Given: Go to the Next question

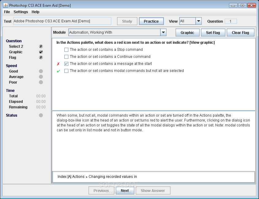Looking at the screenshot, I should click(125, 191).
